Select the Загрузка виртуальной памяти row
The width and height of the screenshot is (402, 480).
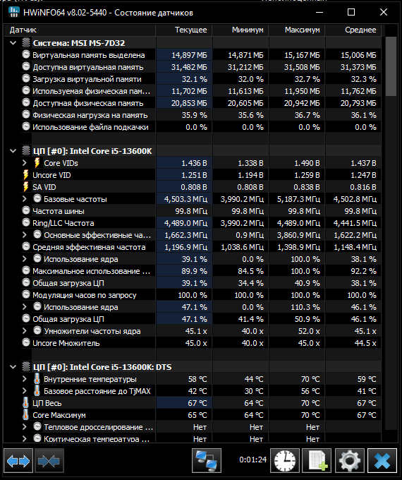tap(201, 79)
